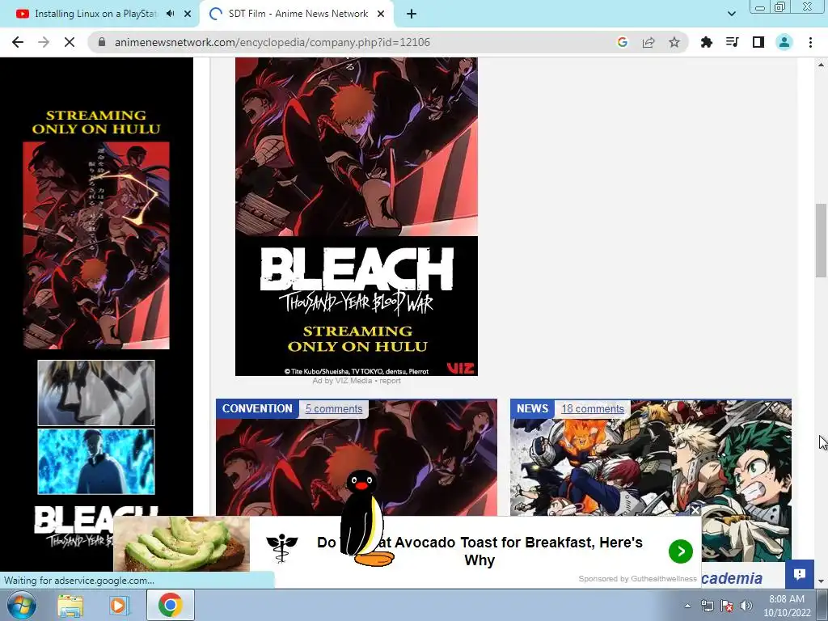Toggle the Chrome side panel
828x621 pixels.
coord(758,42)
